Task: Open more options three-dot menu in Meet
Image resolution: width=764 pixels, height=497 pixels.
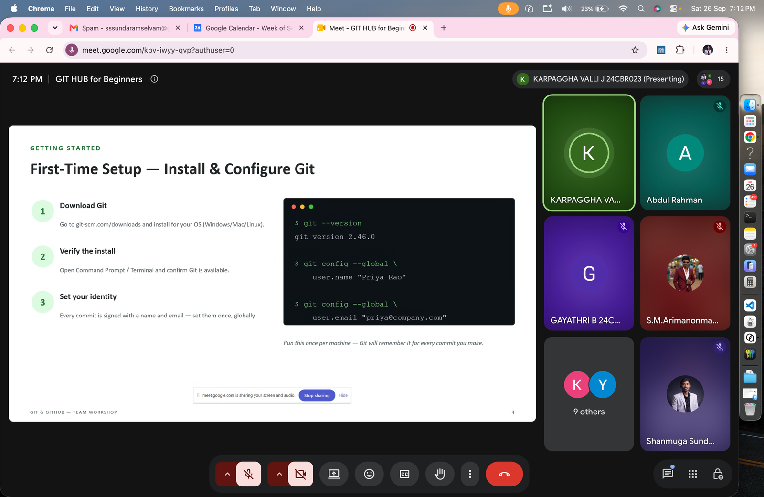Action: (470, 474)
